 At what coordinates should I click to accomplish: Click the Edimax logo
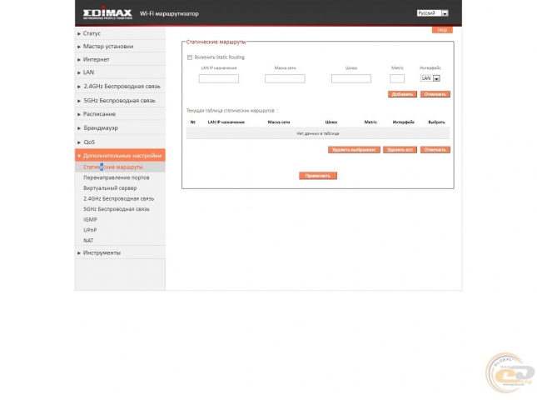click(107, 14)
